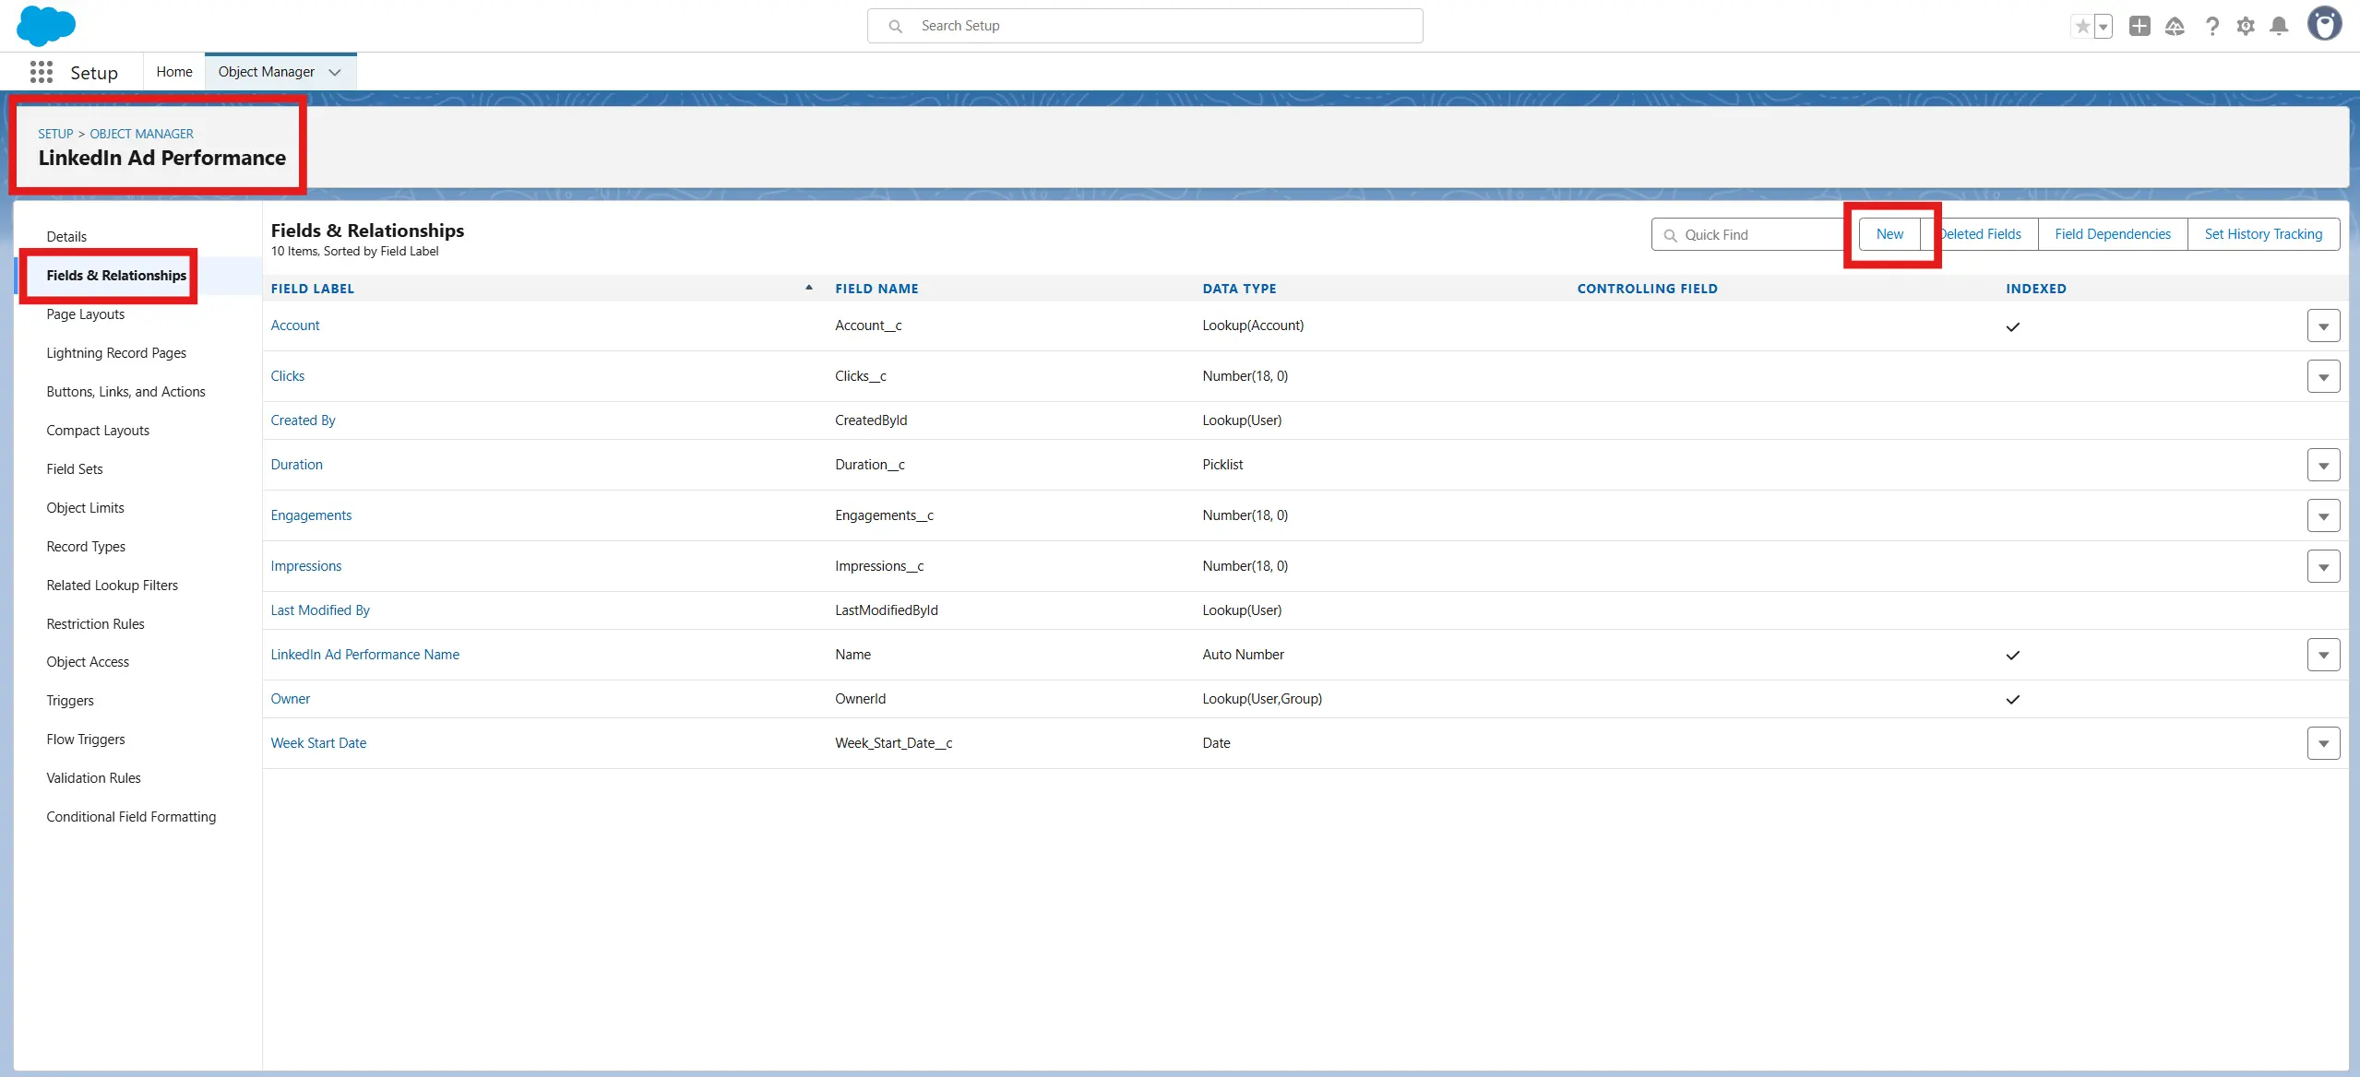Open the user profile avatar
2360x1077 pixels.
click(x=2324, y=25)
